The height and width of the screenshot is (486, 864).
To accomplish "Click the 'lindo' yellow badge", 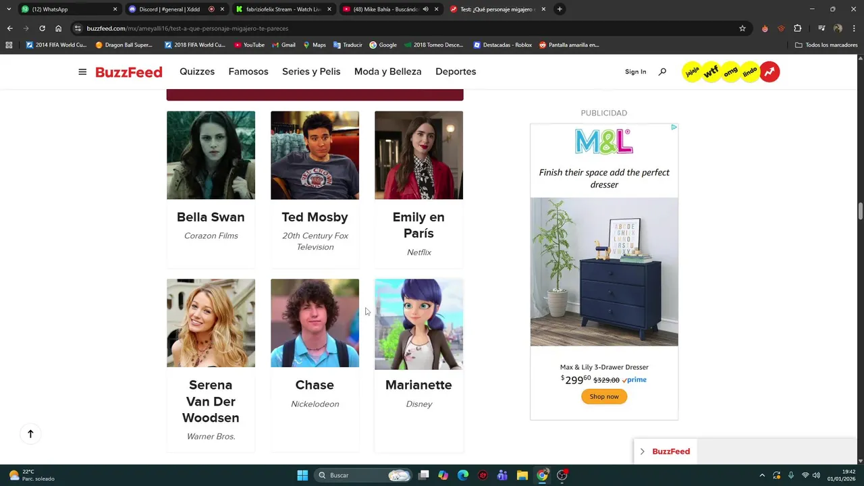I will (750, 72).
